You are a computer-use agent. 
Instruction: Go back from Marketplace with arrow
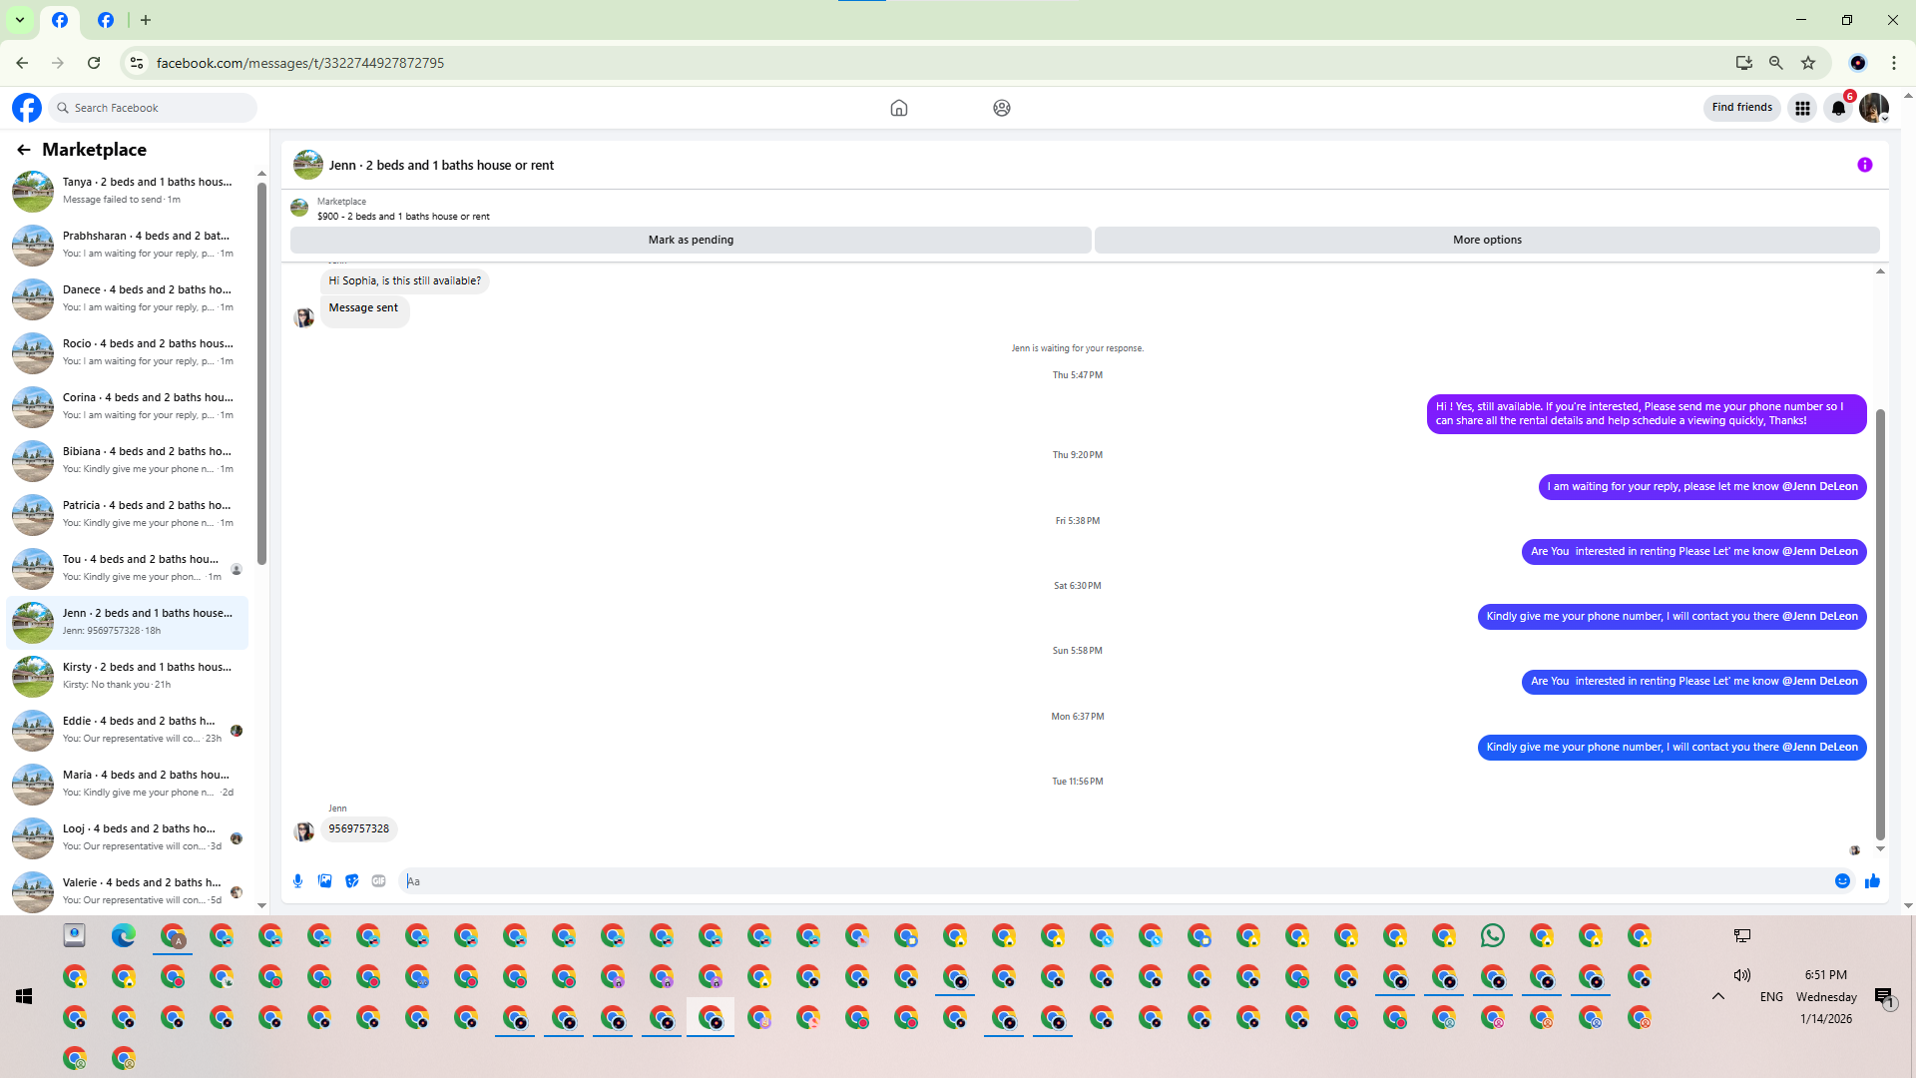click(24, 150)
